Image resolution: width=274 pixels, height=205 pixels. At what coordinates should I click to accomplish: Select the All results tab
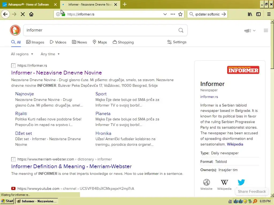coord(16,42)
